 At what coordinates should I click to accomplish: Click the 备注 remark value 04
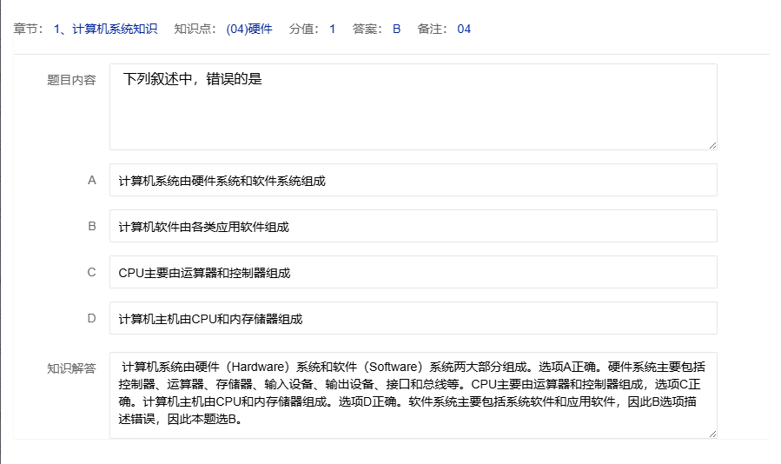(464, 29)
